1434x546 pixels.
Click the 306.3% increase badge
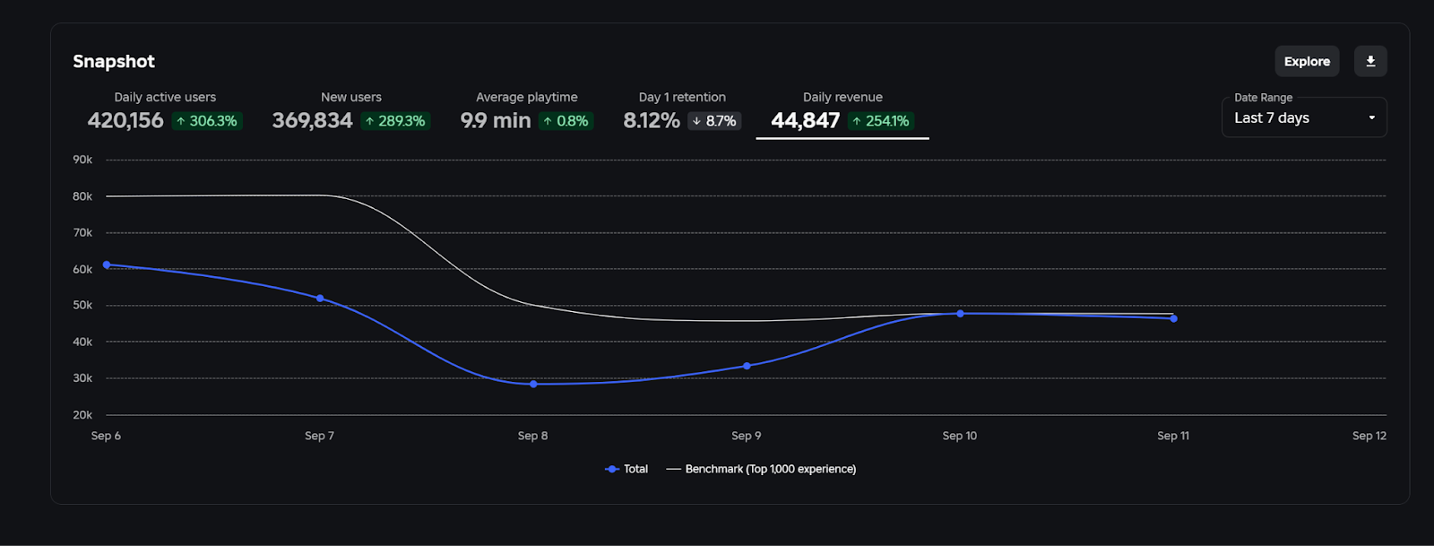click(x=206, y=121)
